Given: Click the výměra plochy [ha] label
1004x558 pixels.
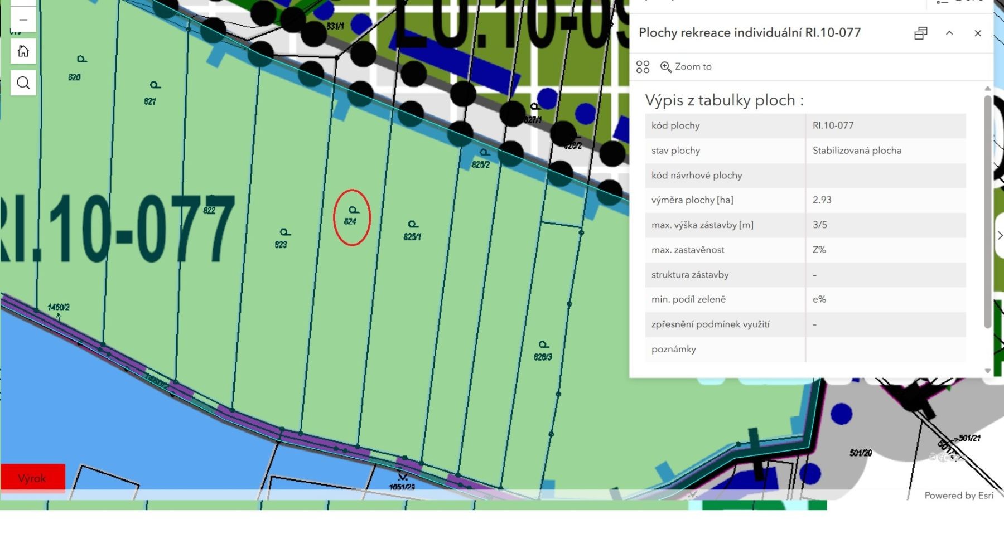Looking at the screenshot, I should tap(692, 200).
